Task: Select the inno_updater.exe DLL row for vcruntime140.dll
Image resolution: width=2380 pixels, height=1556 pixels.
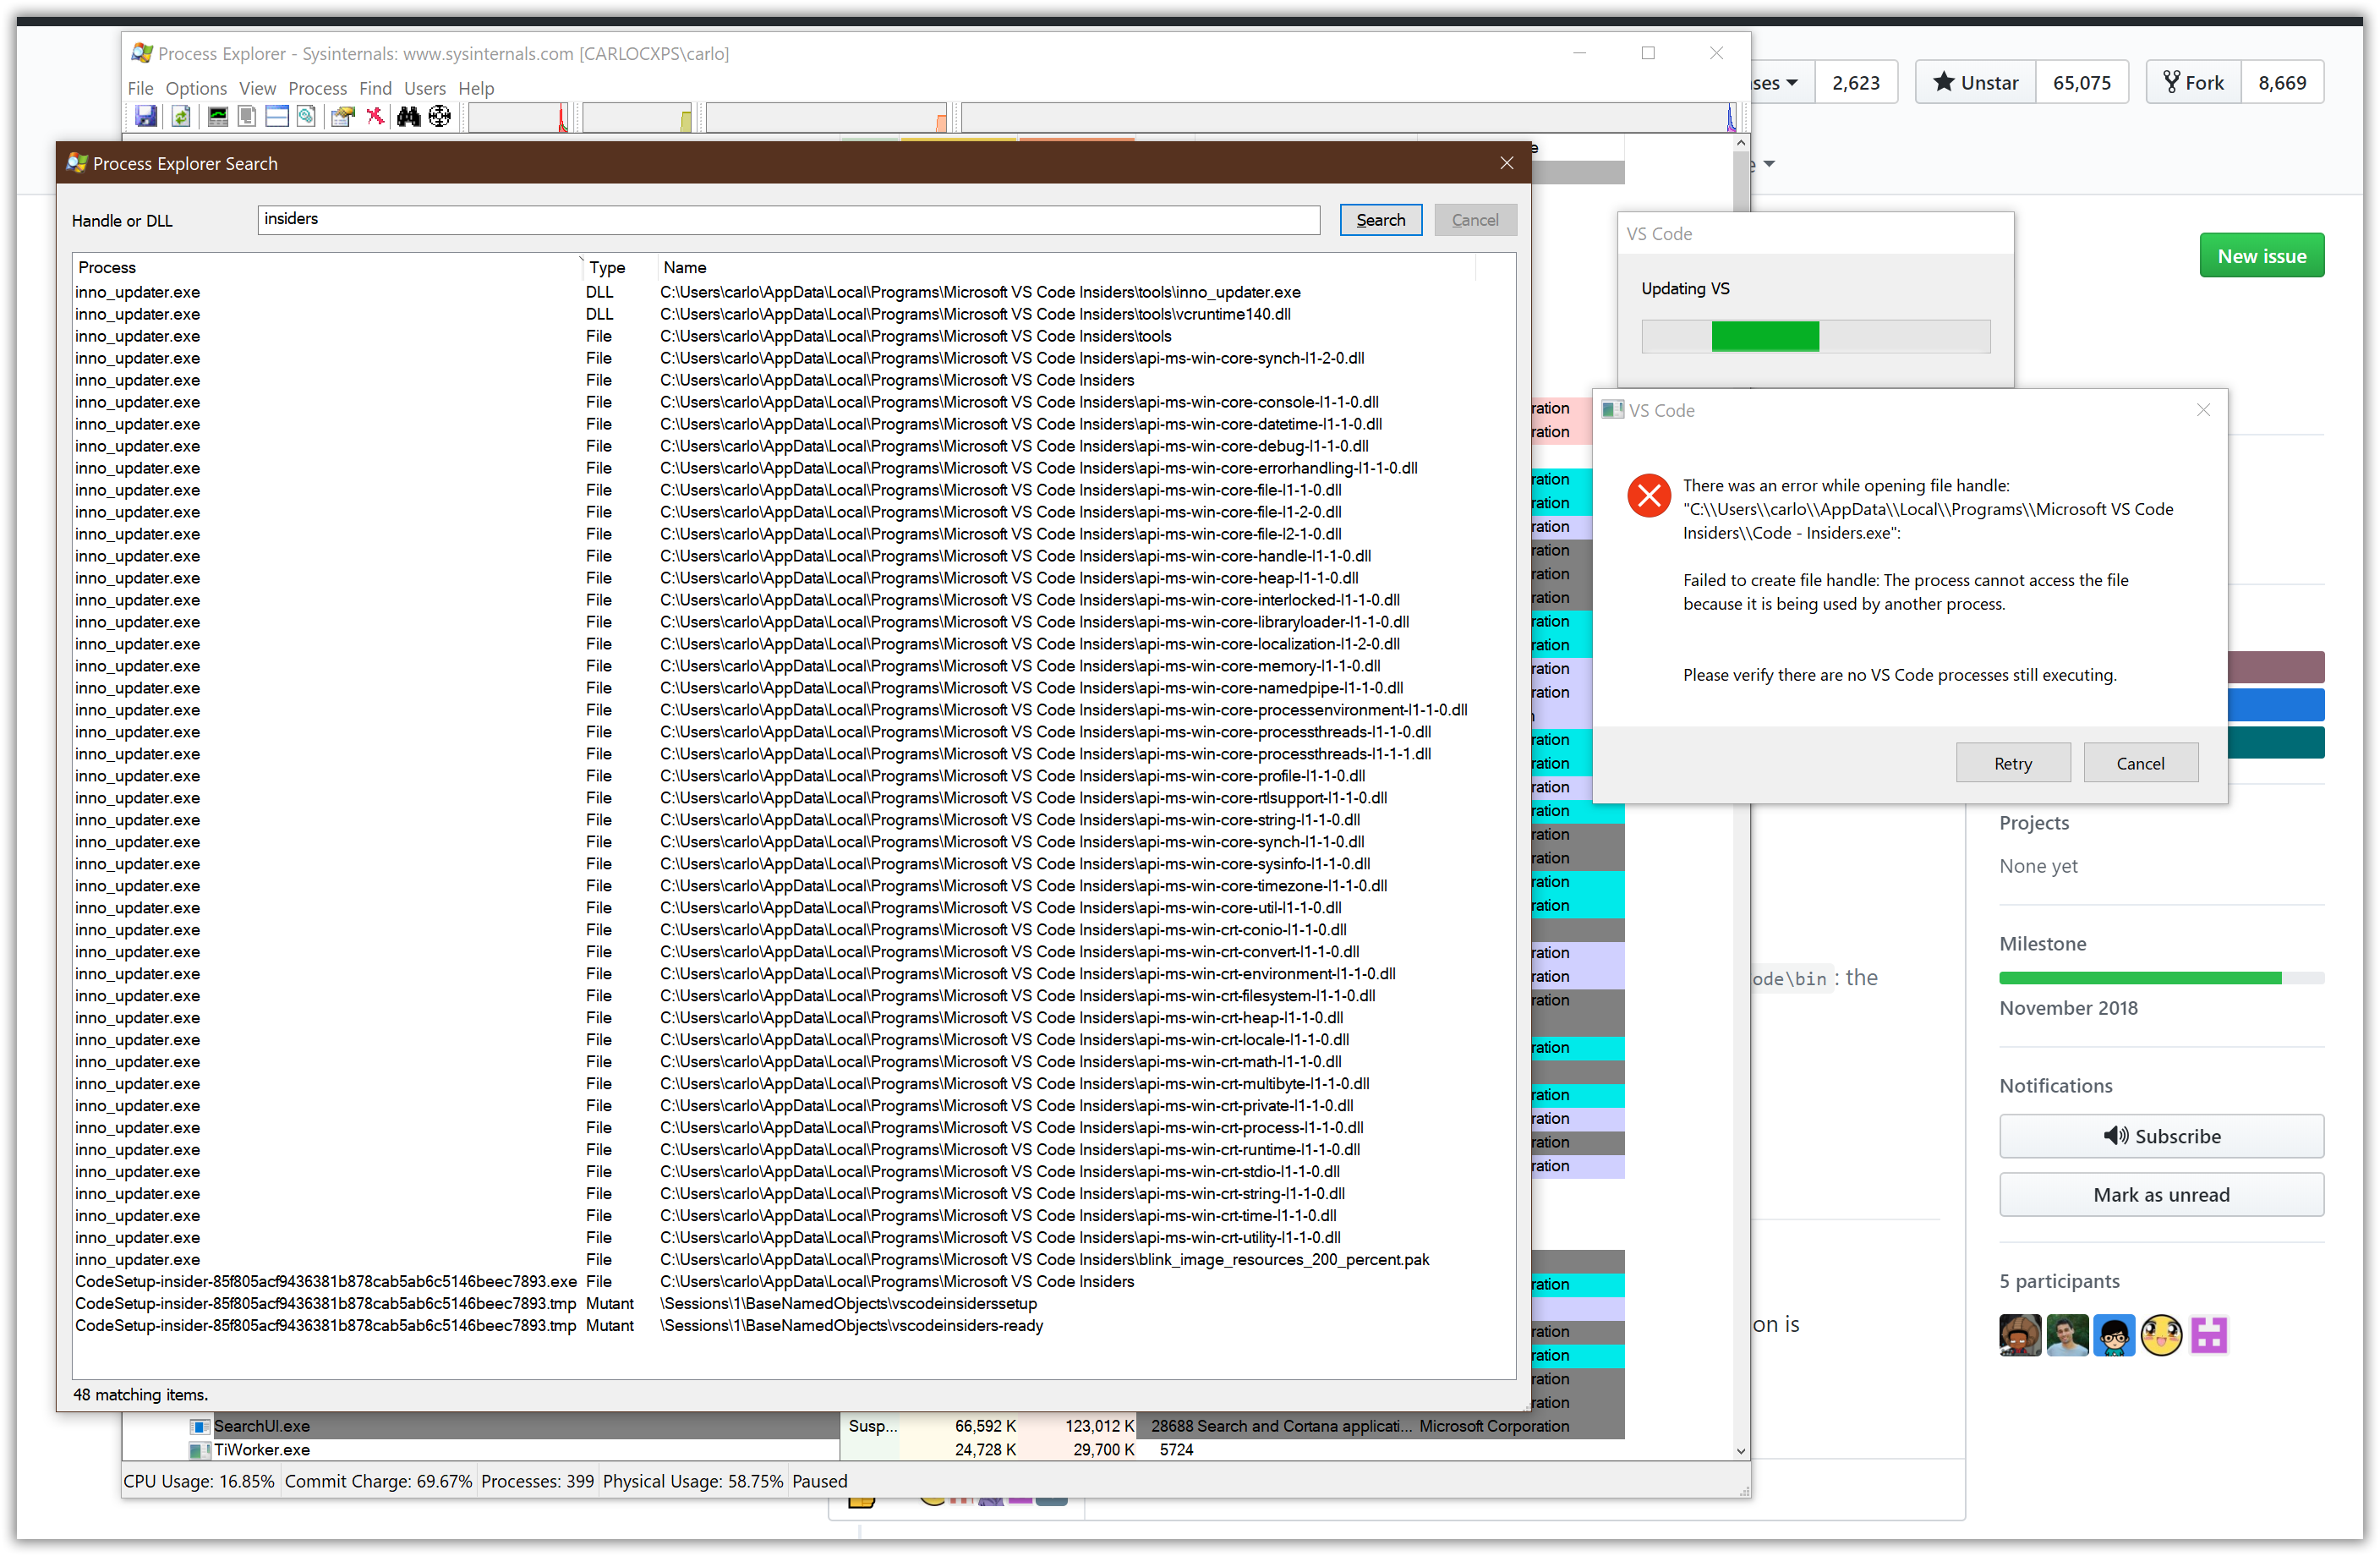Action: tap(794, 314)
